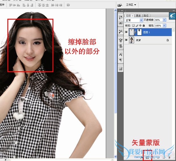Hide layer 图层 1 with its eye icon
This screenshot has width=176, height=161.
(126, 32)
